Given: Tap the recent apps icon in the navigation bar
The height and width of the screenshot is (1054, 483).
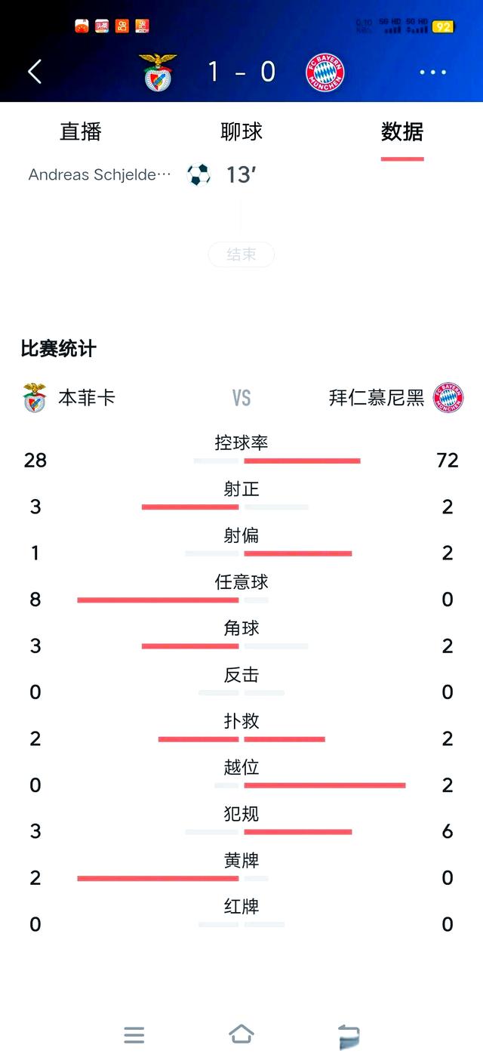Looking at the screenshot, I should tap(134, 1034).
